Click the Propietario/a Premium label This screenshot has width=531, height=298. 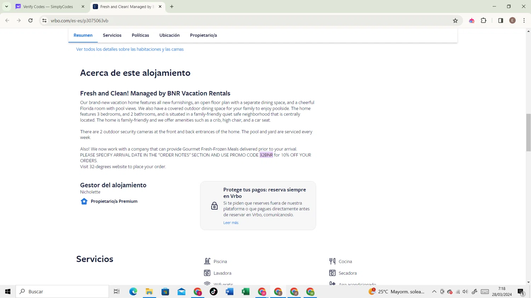114,201
